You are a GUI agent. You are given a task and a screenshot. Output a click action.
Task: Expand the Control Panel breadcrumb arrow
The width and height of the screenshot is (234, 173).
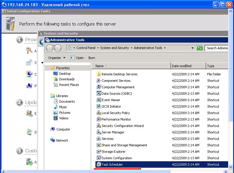click(98, 48)
